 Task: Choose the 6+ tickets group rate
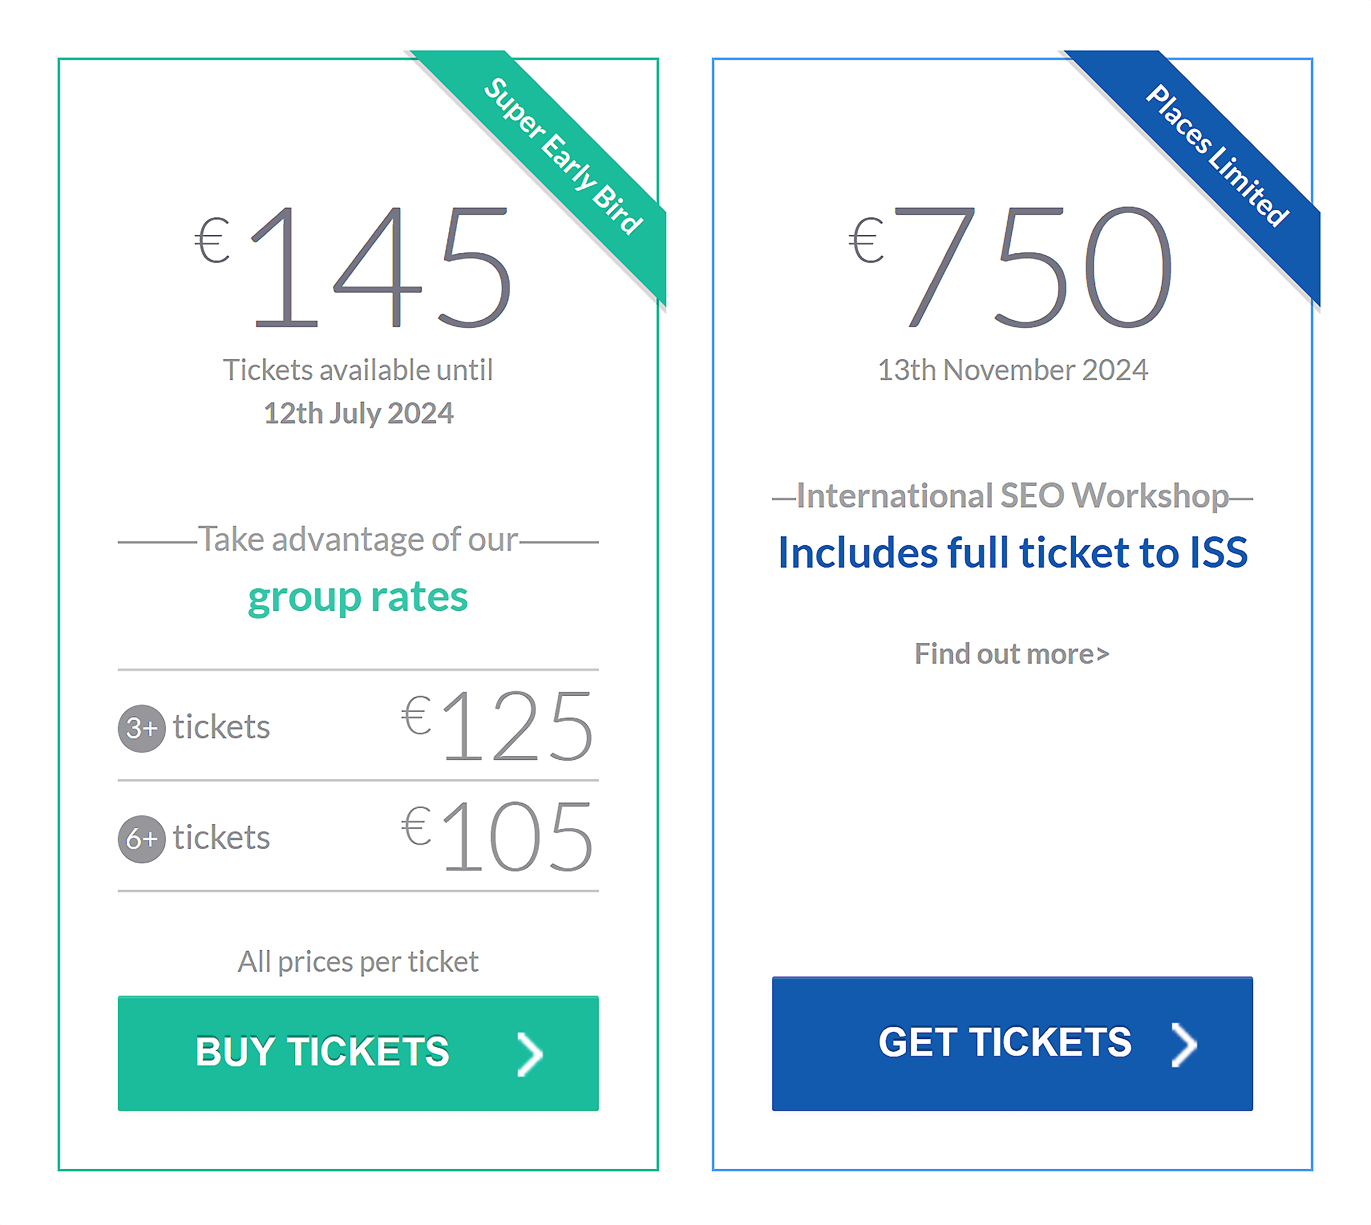[356, 838]
